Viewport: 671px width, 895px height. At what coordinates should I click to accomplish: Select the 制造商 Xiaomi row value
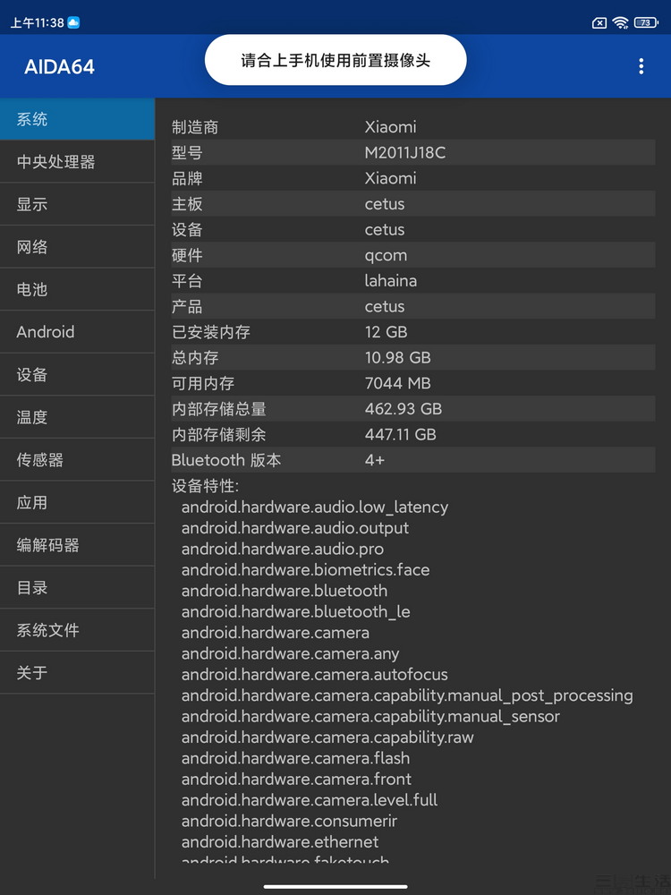pos(390,127)
